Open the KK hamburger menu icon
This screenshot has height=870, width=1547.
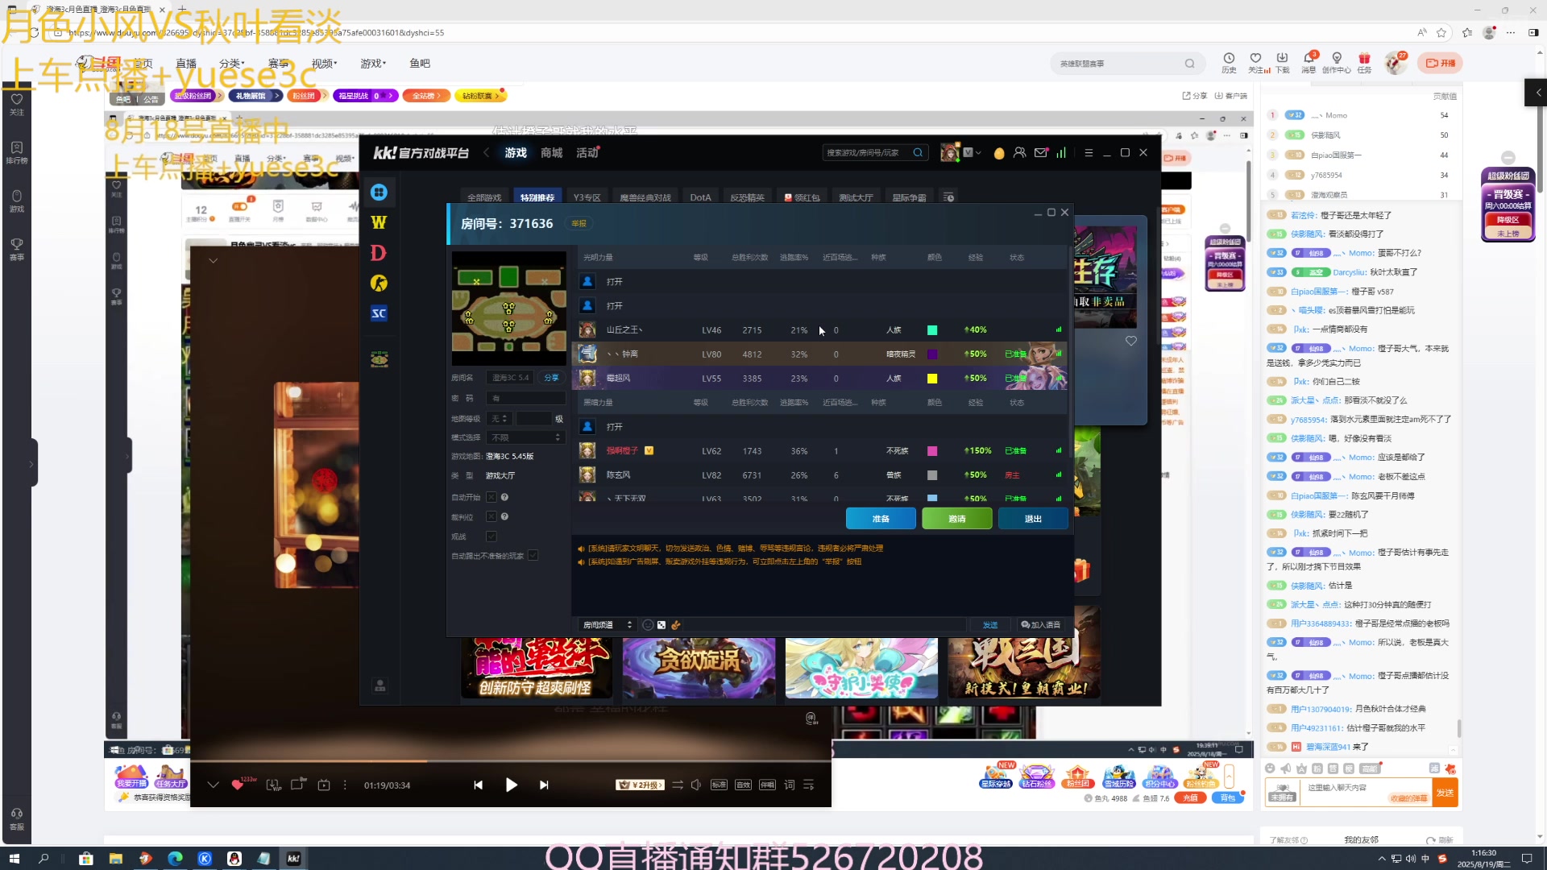pos(1089,153)
